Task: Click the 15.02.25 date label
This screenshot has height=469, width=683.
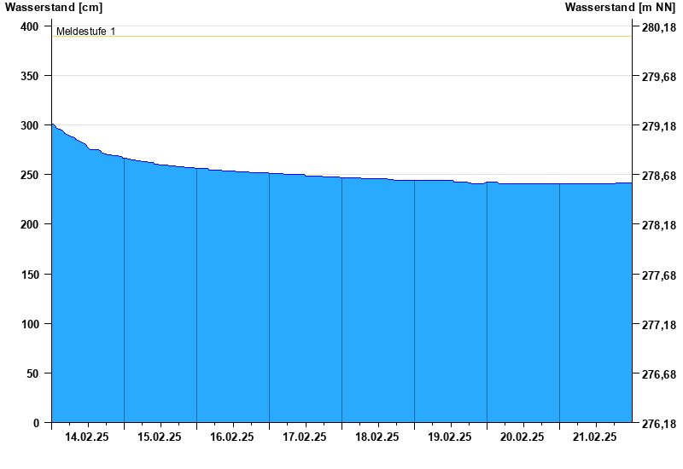Action: coord(160,437)
